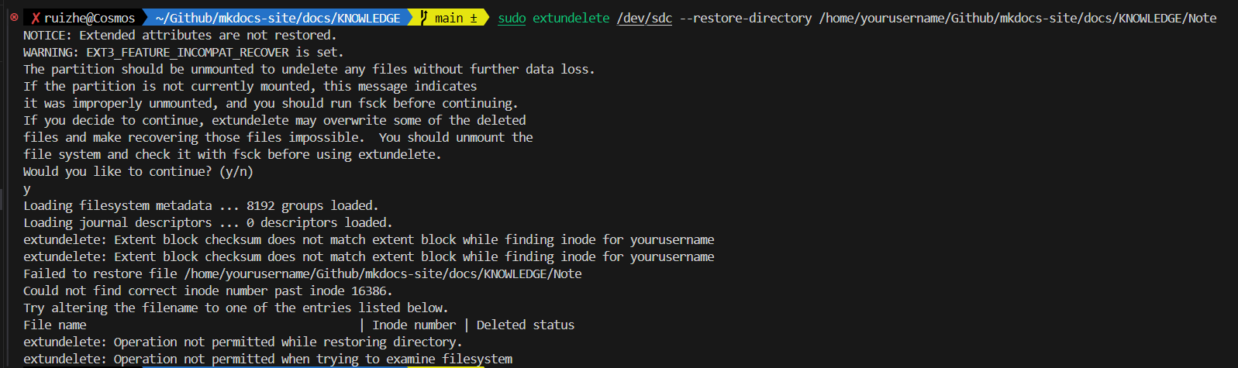Click the main branch name in prompt
Viewport: 1238px width, 368px height.
(x=449, y=18)
